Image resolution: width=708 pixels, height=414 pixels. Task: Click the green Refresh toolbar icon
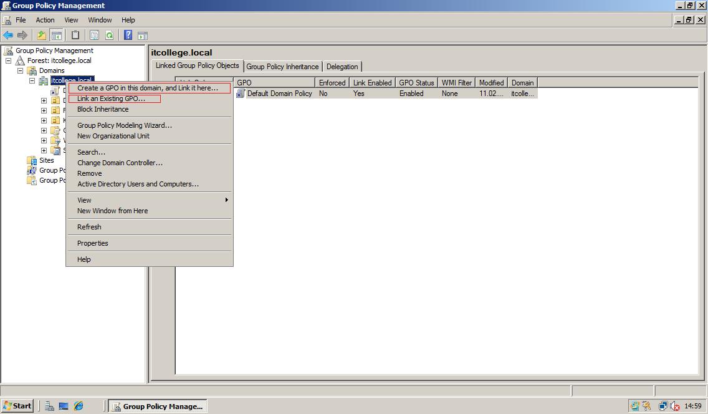click(x=109, y=35)
